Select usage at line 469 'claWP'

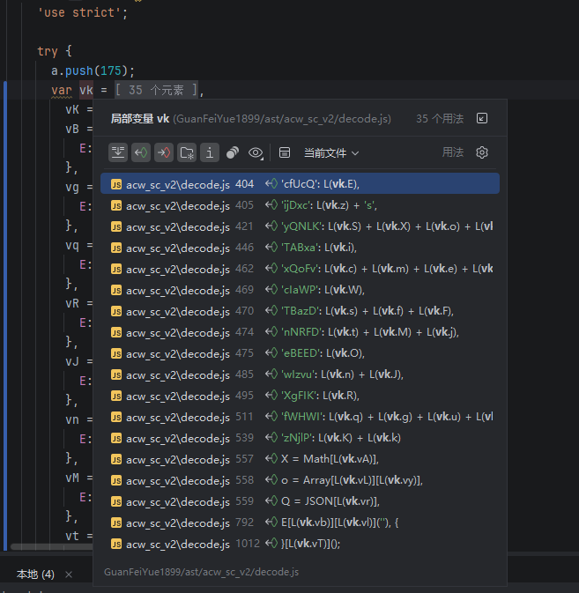point(300,290)
